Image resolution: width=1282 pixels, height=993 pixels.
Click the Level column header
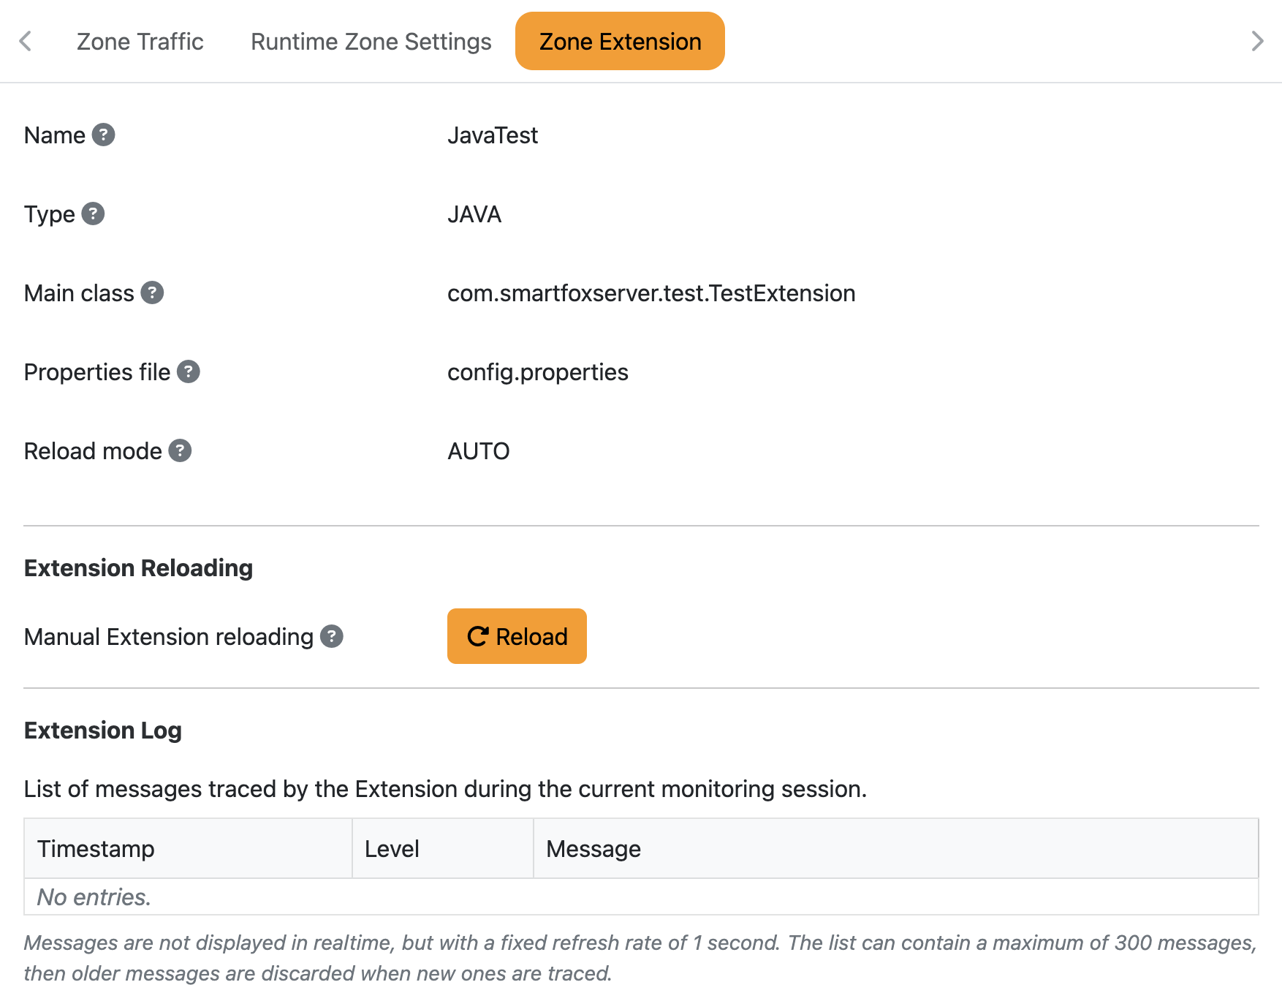(x=392, y=848)
